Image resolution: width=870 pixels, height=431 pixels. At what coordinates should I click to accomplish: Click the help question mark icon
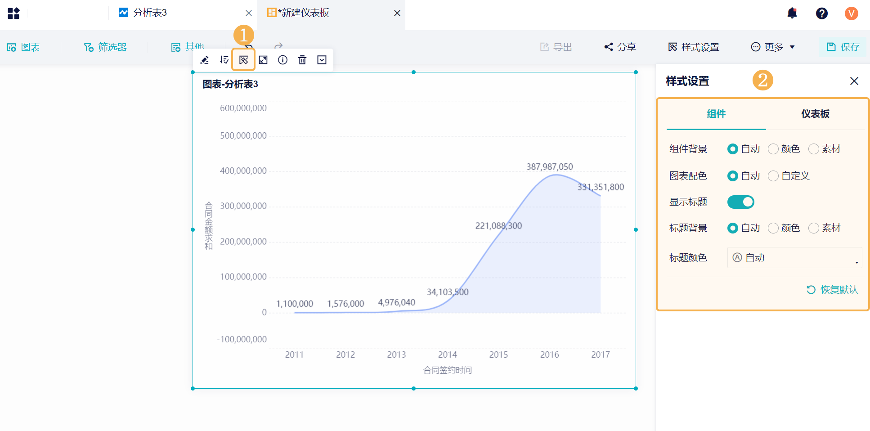click(821, 13)
